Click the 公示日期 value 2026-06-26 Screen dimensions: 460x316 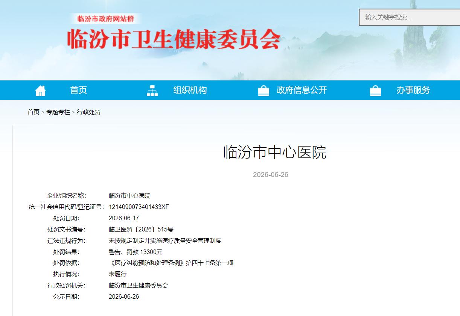point(124,297)
